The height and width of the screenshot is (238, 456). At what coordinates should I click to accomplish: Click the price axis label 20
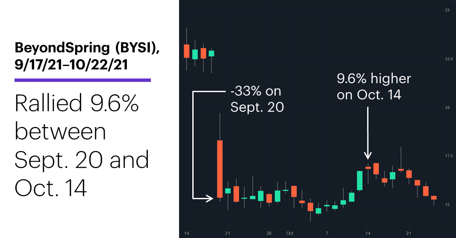pos(447,107)
